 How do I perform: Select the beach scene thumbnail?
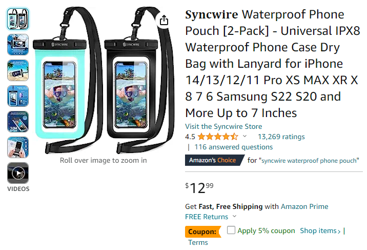point(18,70)
